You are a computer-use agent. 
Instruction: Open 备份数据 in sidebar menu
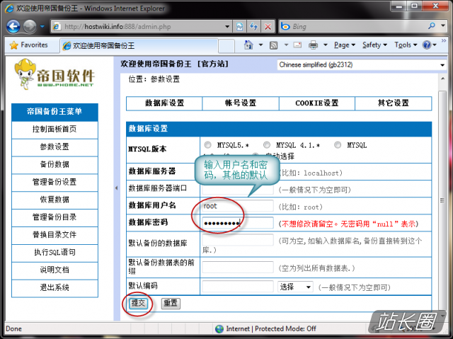click(x=55, y=164)
